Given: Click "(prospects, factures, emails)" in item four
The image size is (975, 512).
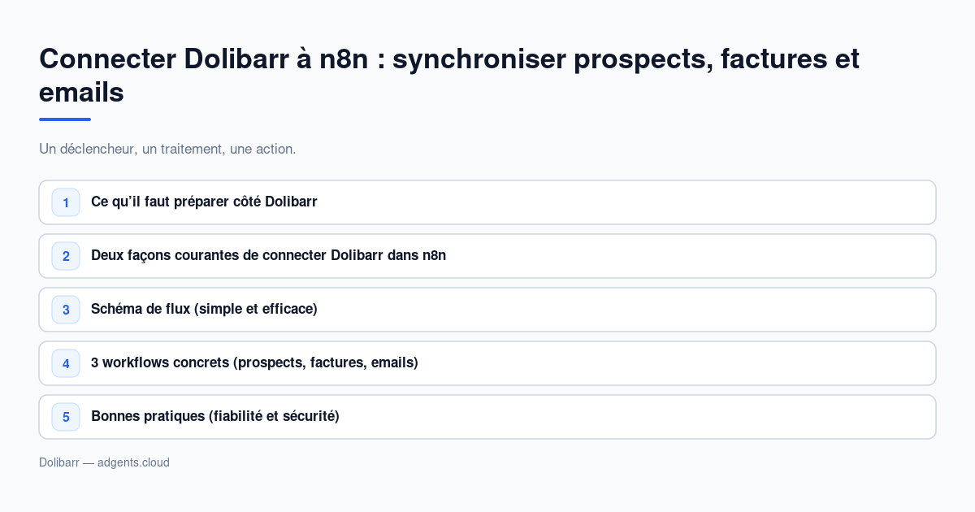Looking at the screenshot, I should (326, 362).
